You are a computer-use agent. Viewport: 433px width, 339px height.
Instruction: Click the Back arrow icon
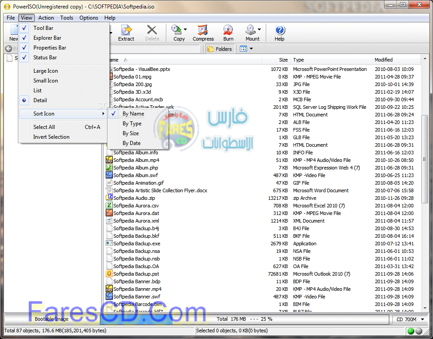pyautogui.click(x=8, y=49)
